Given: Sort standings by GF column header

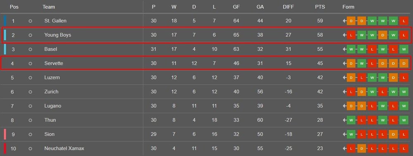Looking at the screenshot, I should 236,7.
